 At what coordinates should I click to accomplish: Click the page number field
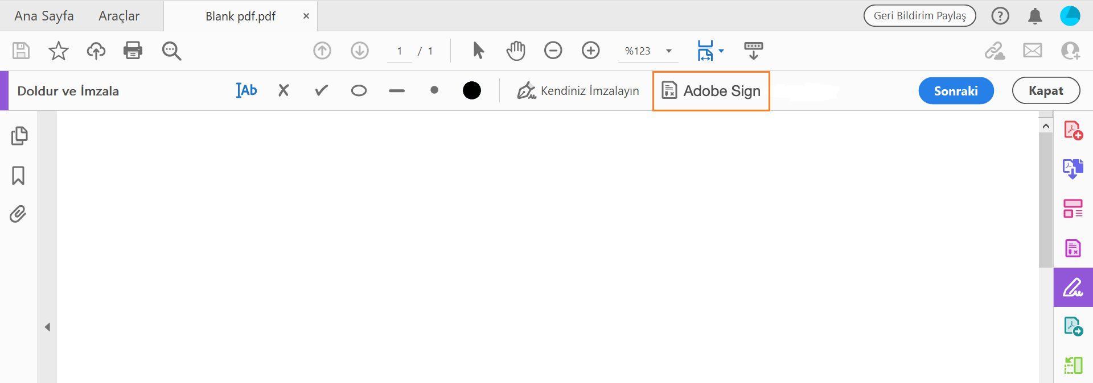(x=400, y=51)
